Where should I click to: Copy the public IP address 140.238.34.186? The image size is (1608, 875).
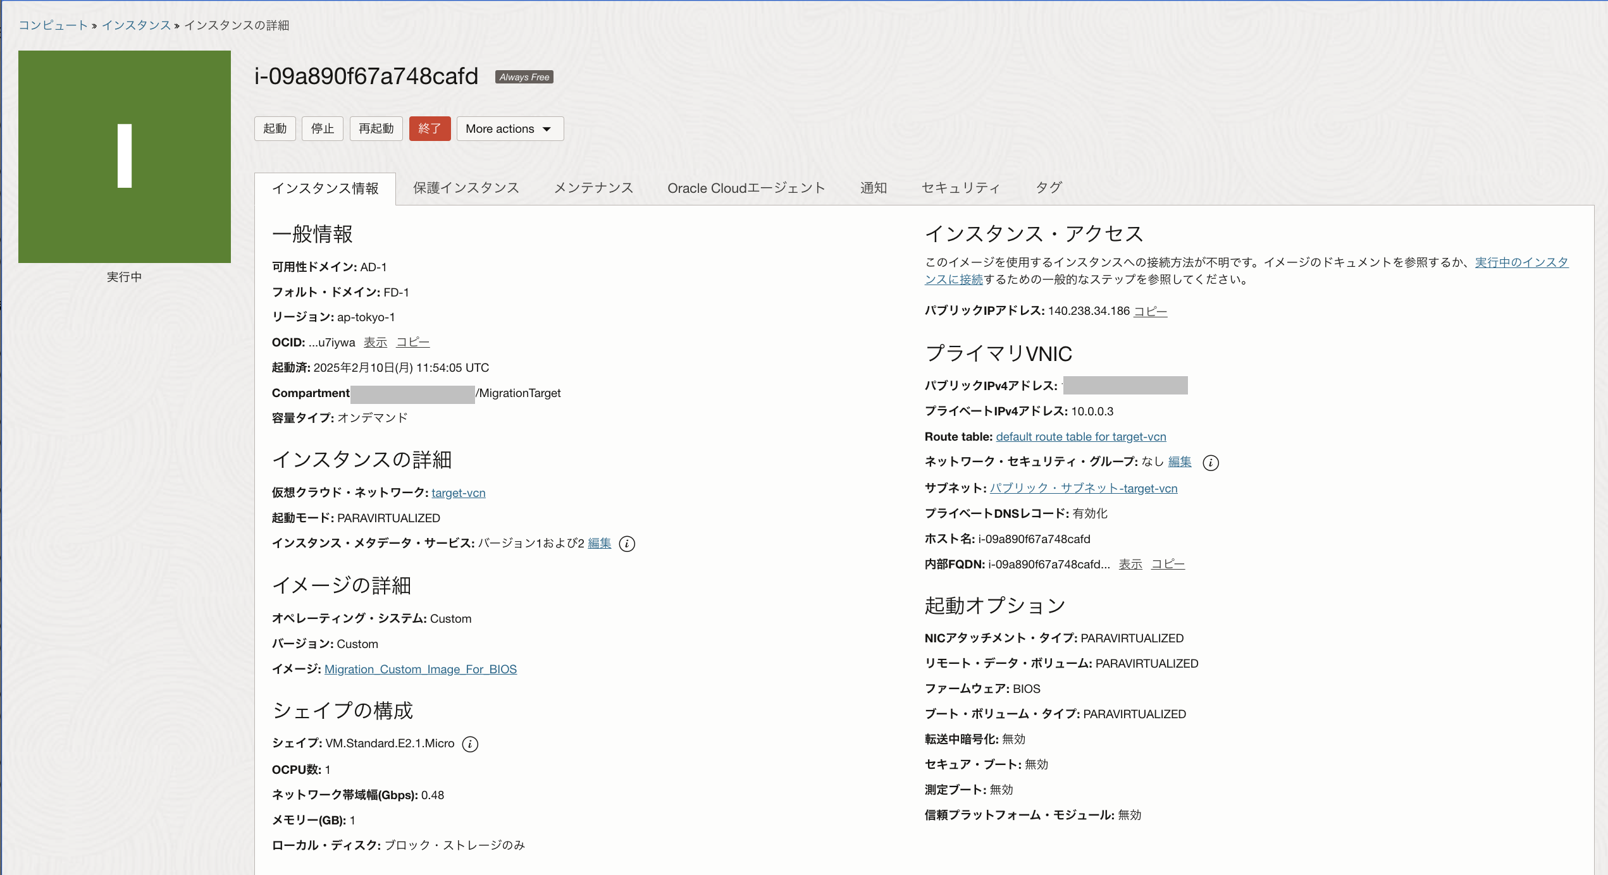pyautogui.click(x=1150, y=311)
